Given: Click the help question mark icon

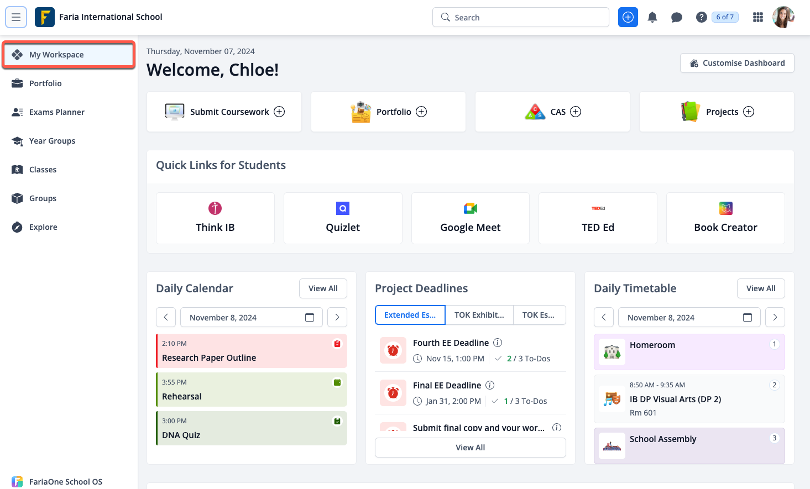Looking at the screenshot, I should pyautogui.click(x=701, y=17).
